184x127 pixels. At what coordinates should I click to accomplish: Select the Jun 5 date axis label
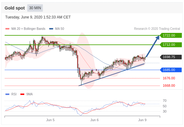pyautogui.click(x=50, y=120)
